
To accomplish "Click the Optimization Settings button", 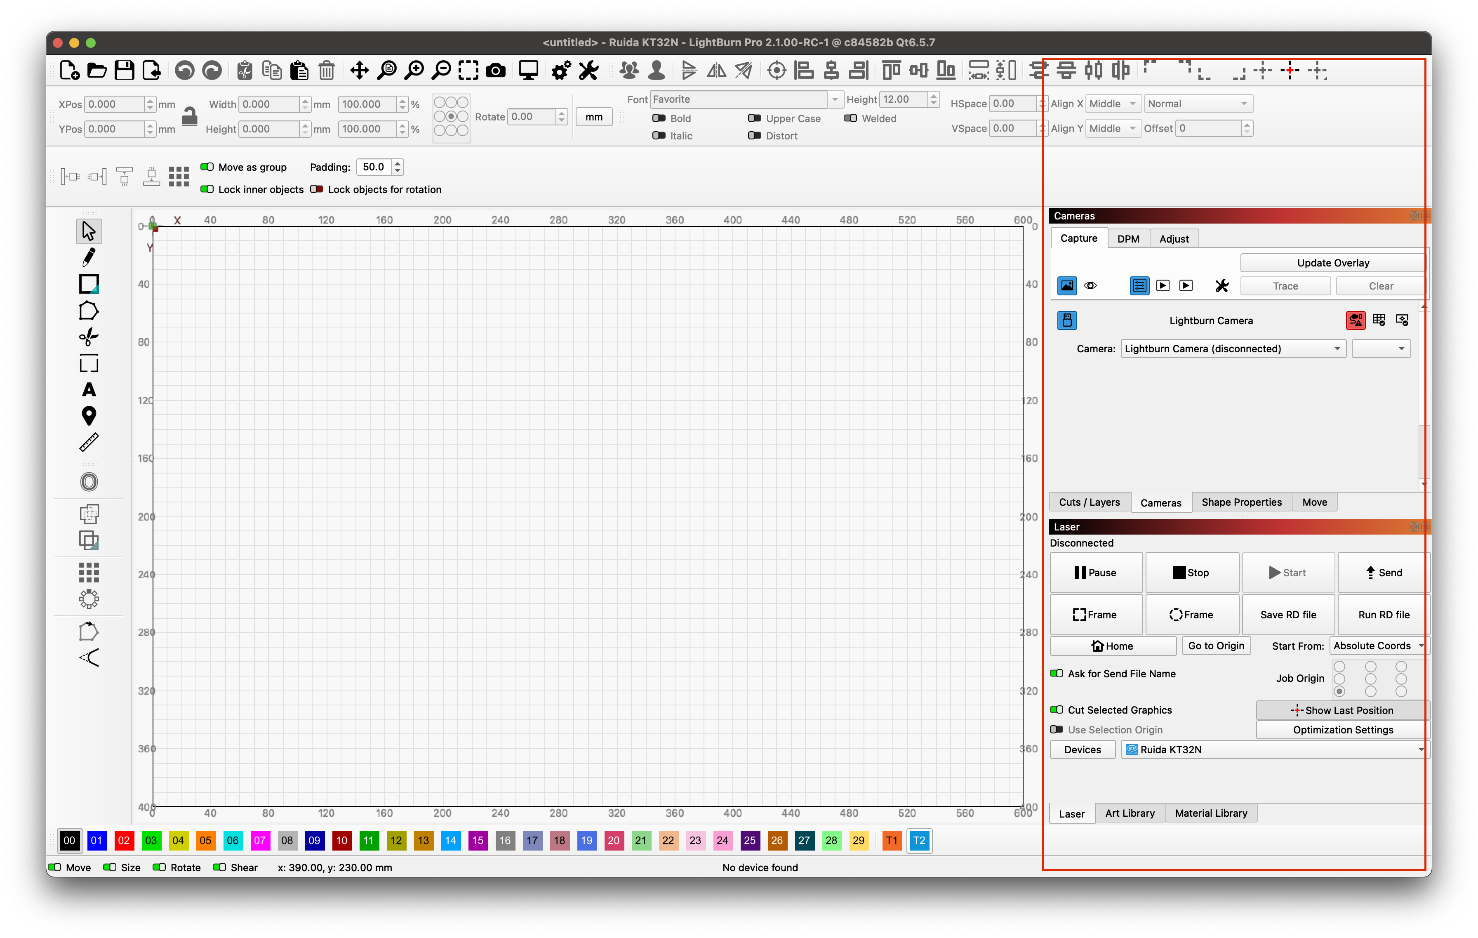I will point(1342,731).
